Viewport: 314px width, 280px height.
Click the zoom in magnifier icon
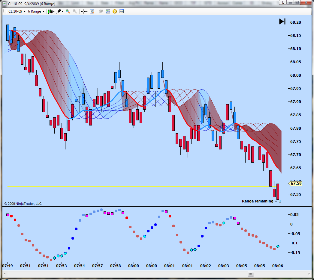click(x=68, y=11)
